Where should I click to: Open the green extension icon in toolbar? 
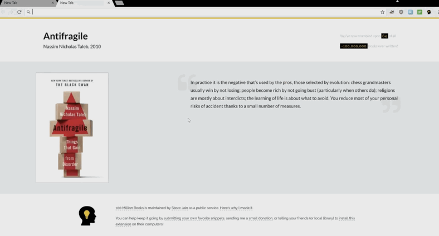(x=420, y=12)
